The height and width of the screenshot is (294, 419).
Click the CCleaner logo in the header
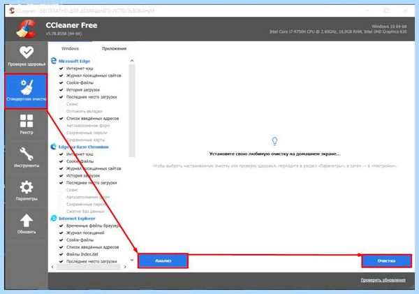27,29
